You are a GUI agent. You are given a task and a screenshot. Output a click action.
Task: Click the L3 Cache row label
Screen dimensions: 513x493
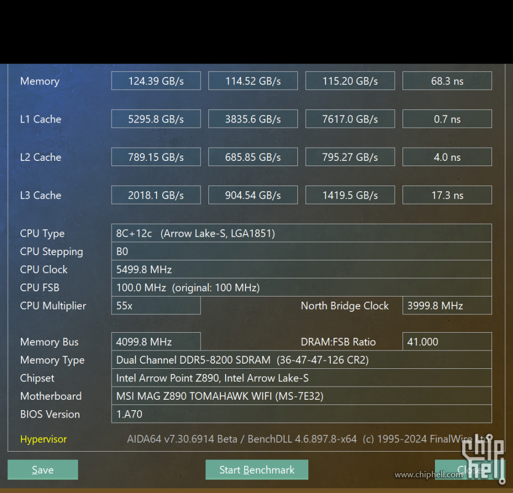pyautogui.click(x=41, y=195)
